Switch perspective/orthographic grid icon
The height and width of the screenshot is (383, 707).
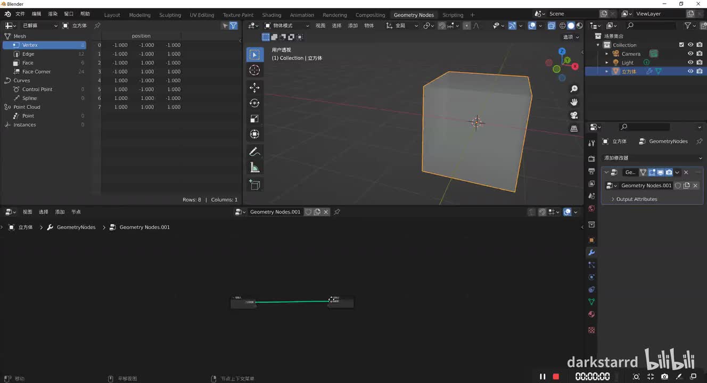(x=574, y=129)
